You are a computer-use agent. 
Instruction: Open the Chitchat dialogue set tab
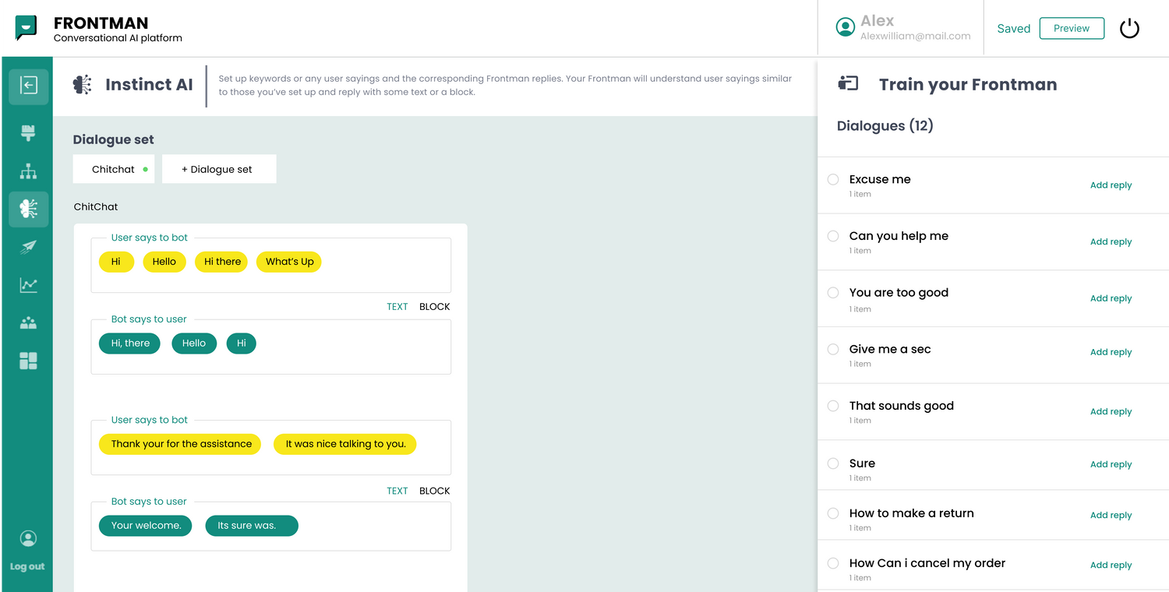coord(114,169)
